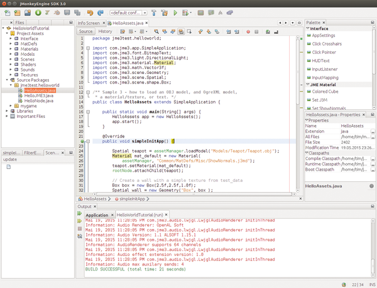
Task: Click the Re-run icon in Output panel
Action: pyautogui.click(x=80, y=213)
